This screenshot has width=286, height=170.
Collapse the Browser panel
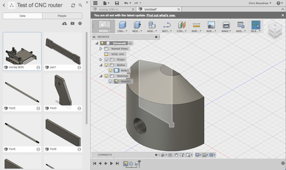pyautogui.click(x=94, y=37)
